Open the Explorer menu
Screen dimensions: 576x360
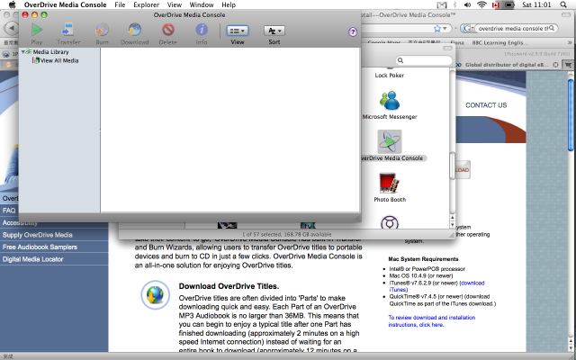[x=146, y=4]
